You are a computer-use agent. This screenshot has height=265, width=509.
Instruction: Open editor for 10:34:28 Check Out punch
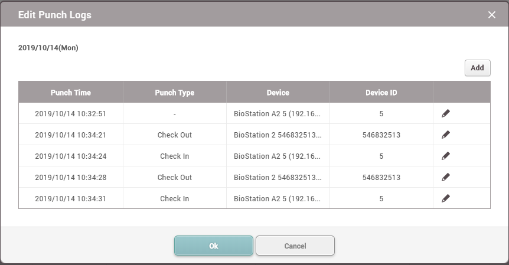(x=446, y=177)
